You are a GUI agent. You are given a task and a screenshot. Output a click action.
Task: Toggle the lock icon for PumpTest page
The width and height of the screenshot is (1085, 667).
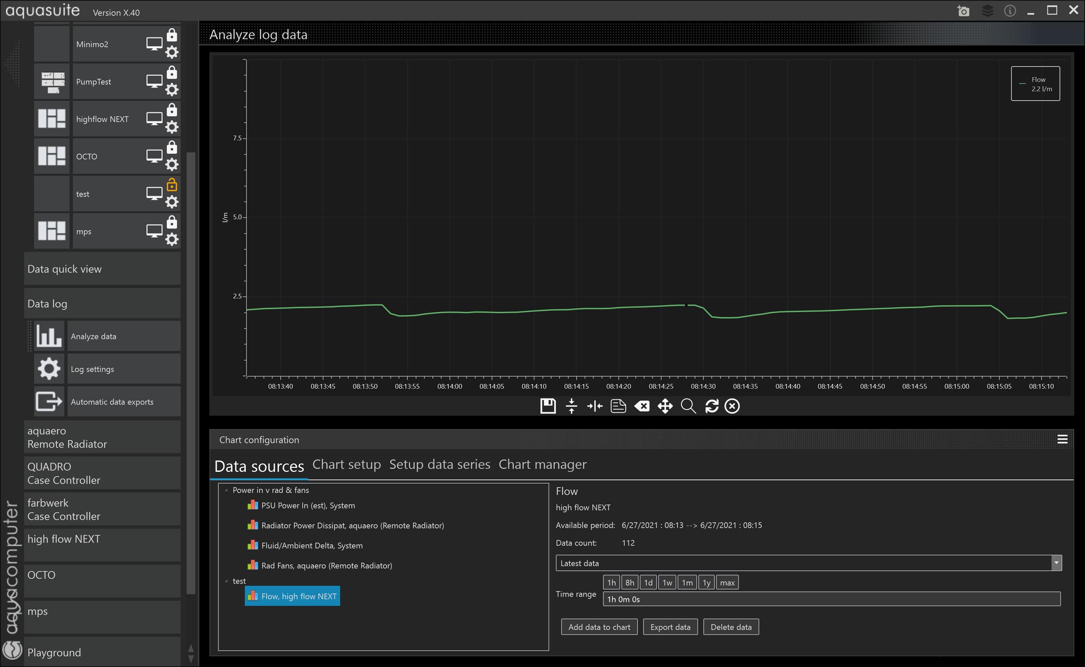[172, 72]
